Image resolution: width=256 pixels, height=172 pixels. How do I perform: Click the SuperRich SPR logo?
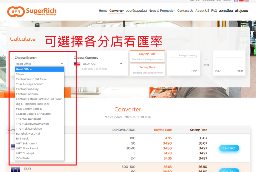pos(32,11)
